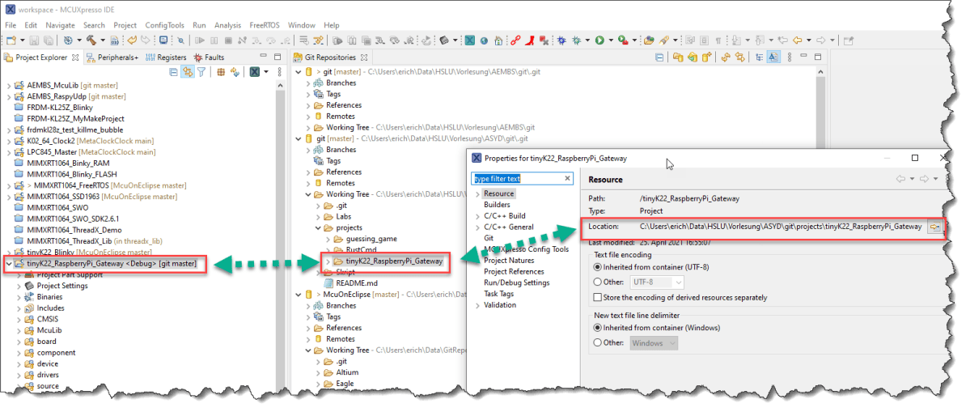Clear the filter text with X icon
Viewport: 970px width, 412px height.
pyautogui.click(x=567, y=178)
